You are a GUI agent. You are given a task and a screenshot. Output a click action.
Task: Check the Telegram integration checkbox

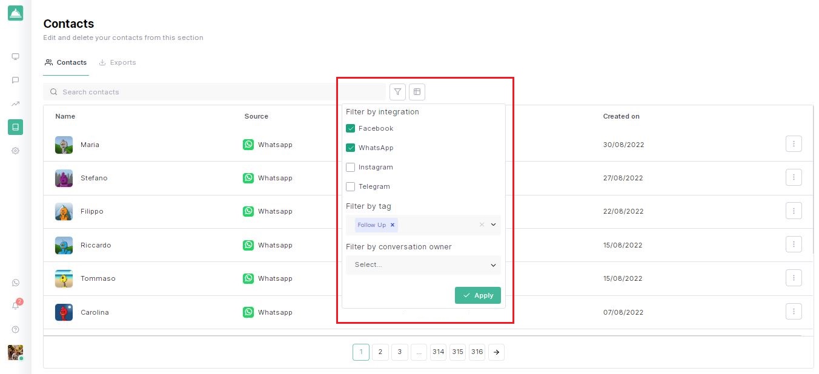click(x=350, y=186)
